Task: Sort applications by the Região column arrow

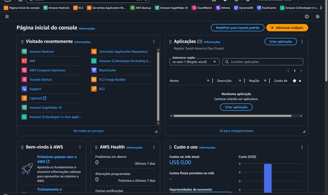Action: [265, 81]
